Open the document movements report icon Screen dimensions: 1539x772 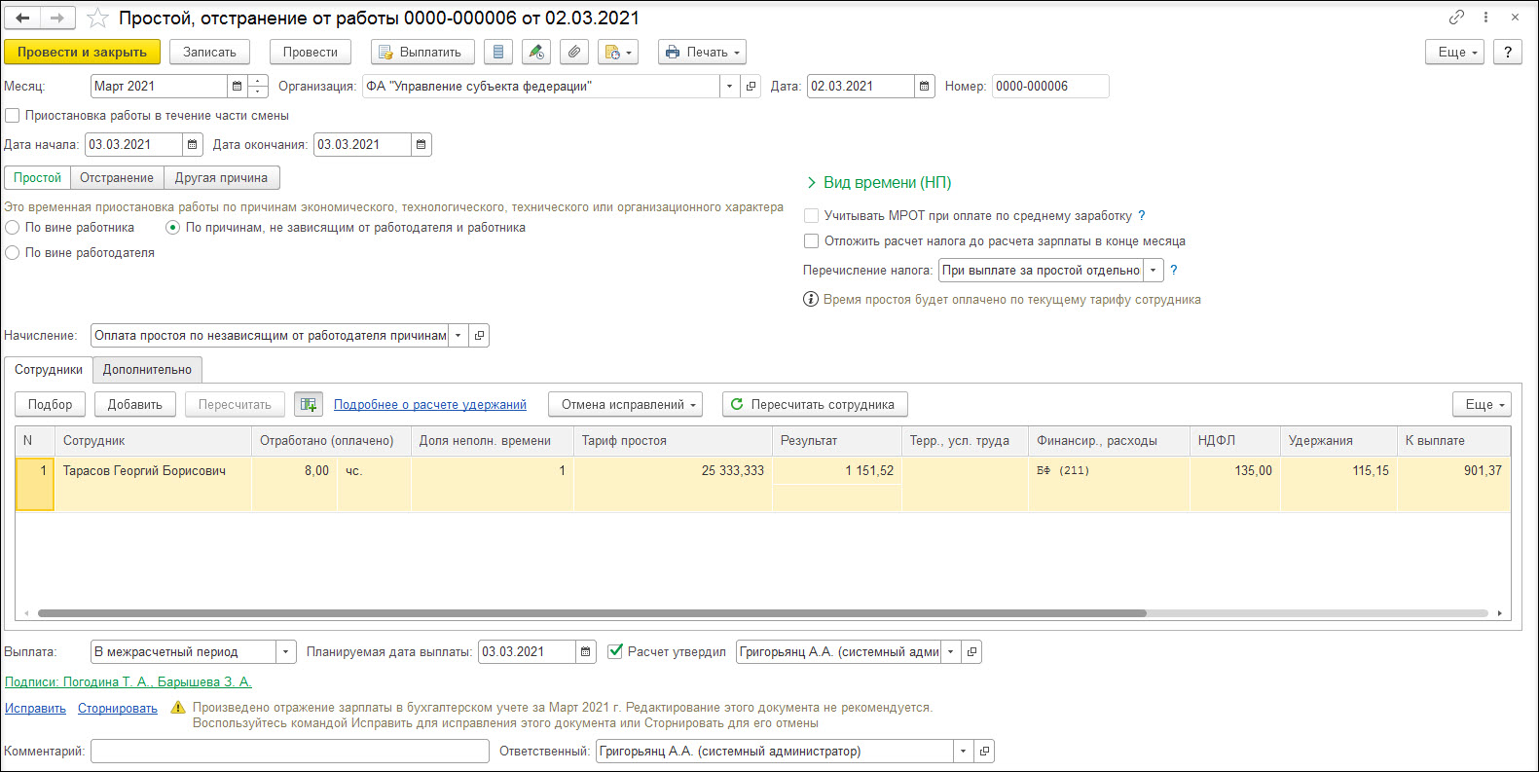497,53
